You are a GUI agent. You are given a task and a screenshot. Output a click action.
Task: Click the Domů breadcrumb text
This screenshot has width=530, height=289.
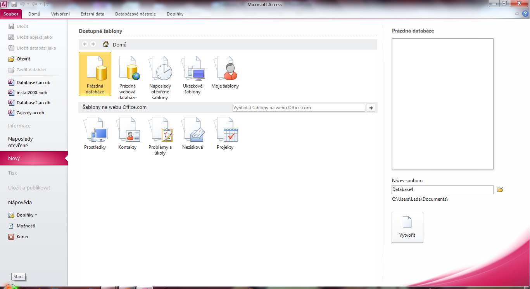point(119,45)
